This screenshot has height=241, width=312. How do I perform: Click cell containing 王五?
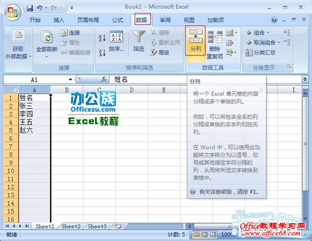click(34, 122)
